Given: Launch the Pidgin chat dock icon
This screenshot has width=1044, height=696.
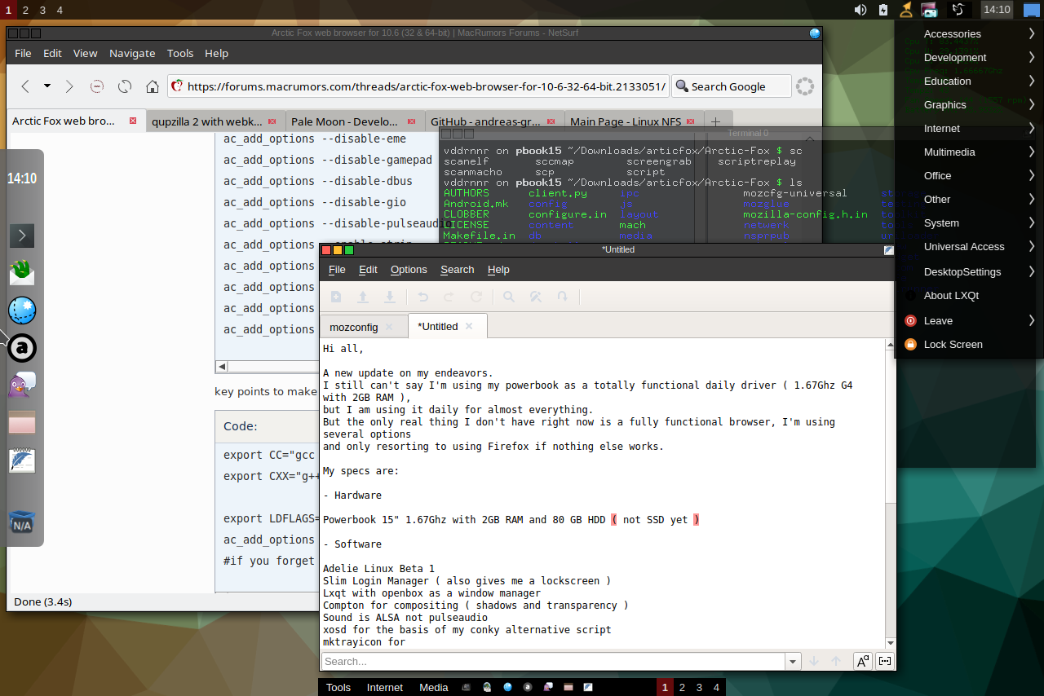Looking at the screenshot, I should [22, 385].
